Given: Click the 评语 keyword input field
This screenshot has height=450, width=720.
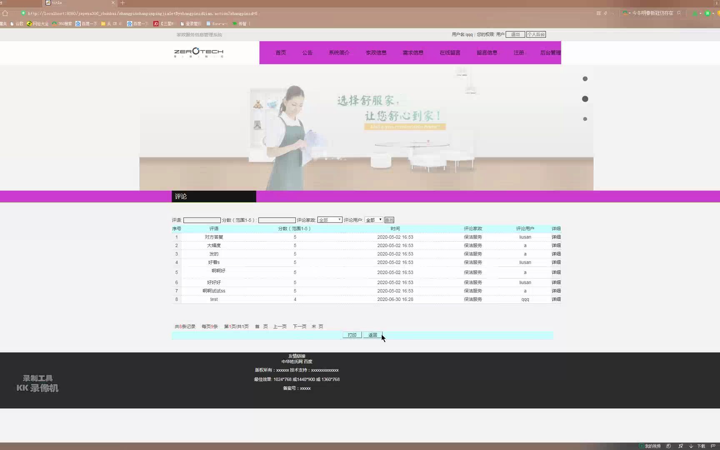Looking at the screenshot, I should (202, 220).
